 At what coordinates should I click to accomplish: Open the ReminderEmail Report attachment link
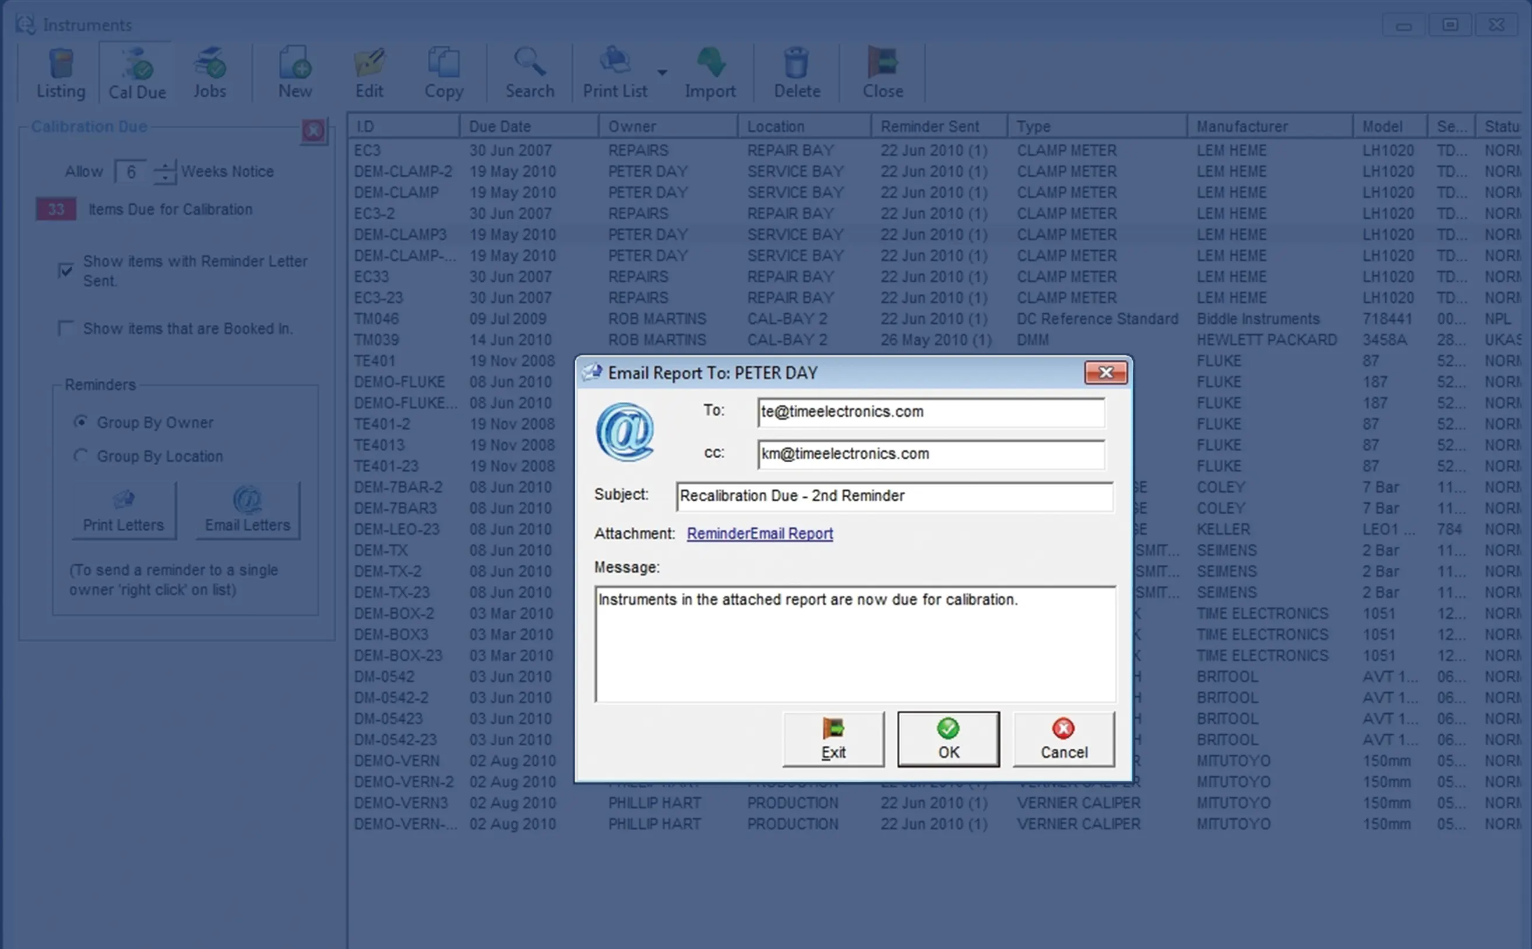[x=759, y=533]
